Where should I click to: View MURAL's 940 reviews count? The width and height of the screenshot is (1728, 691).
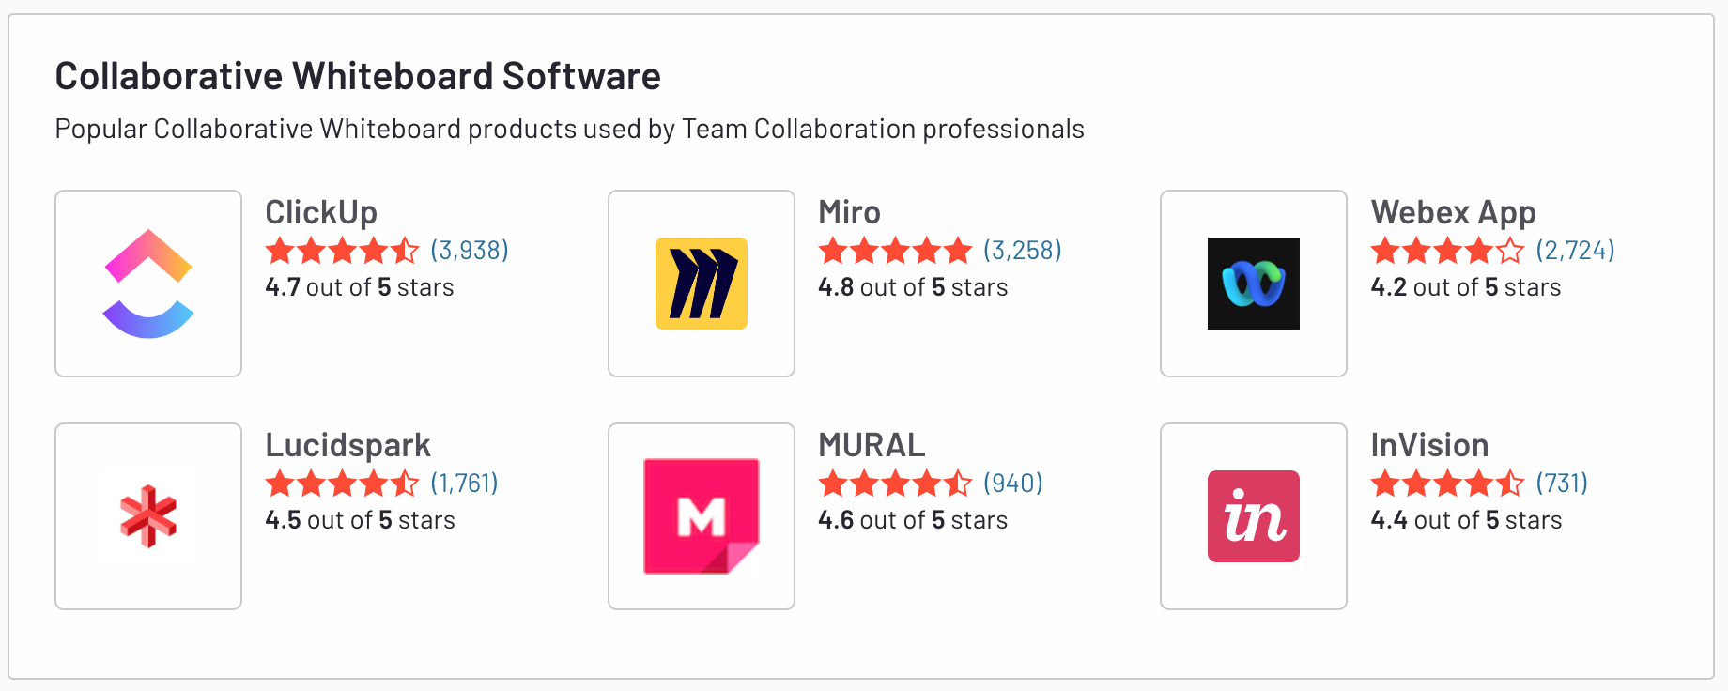point(1013,484)
